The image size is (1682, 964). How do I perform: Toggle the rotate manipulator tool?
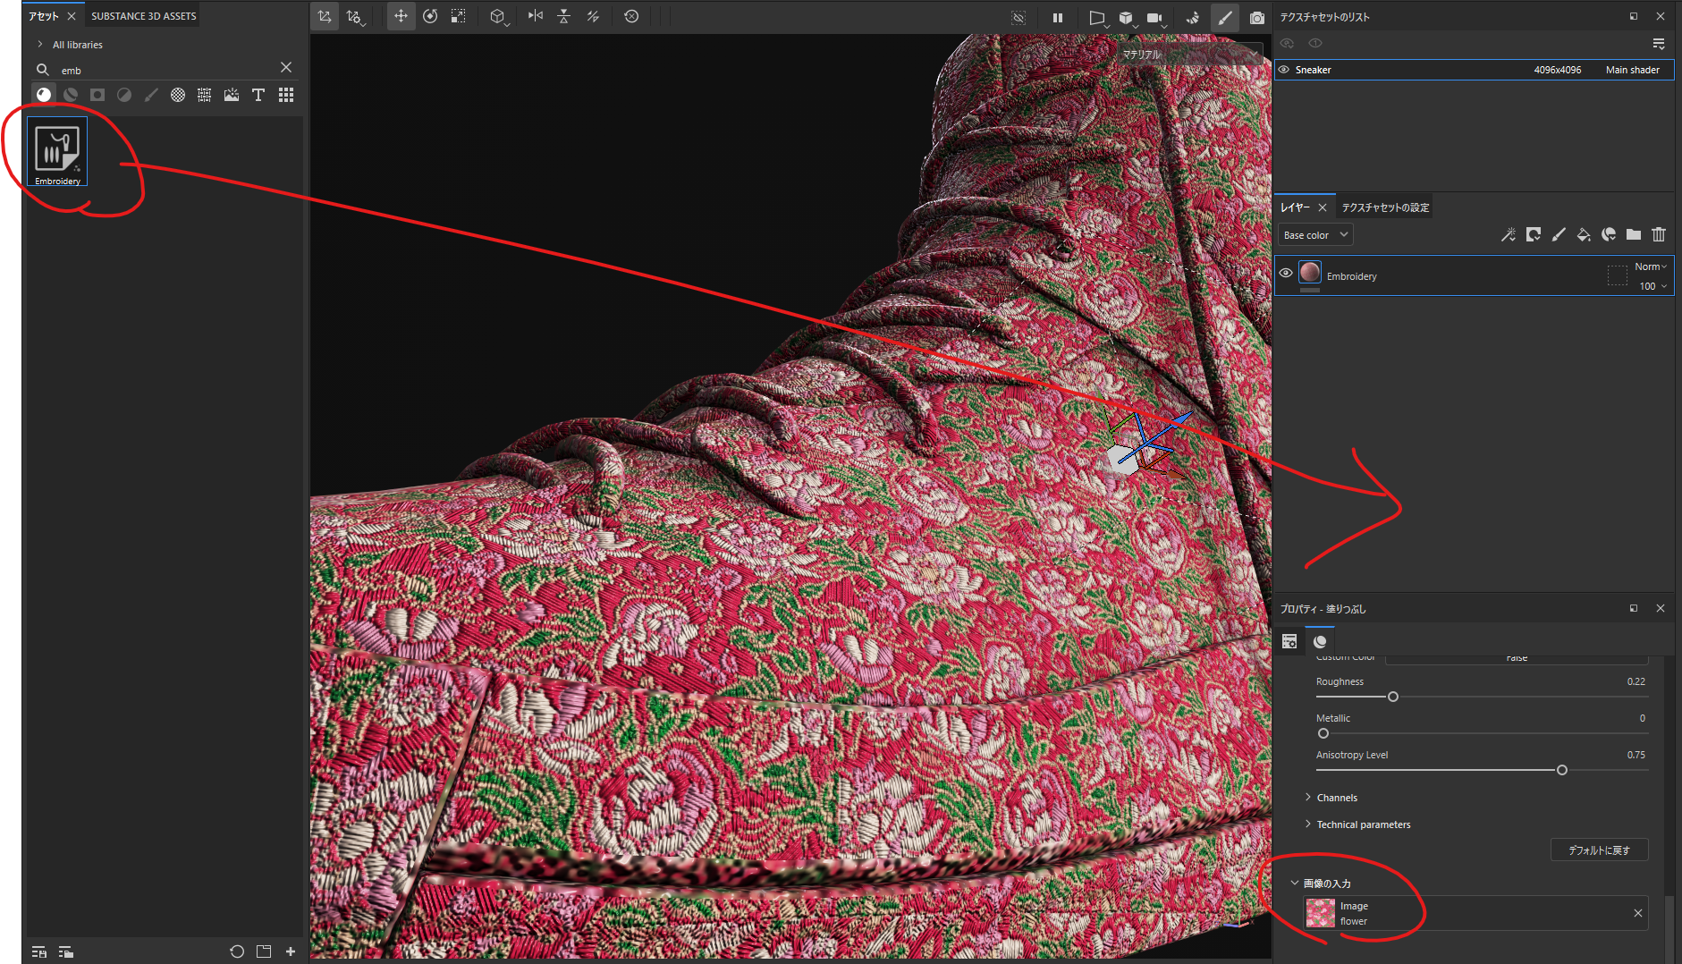[430, 16]
